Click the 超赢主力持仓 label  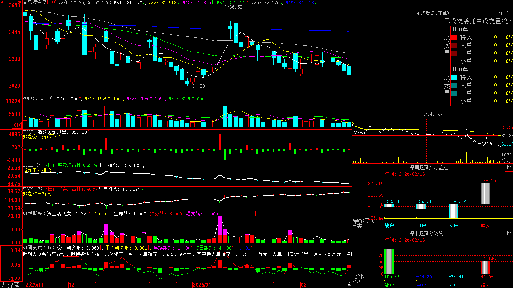coord(37,170)
